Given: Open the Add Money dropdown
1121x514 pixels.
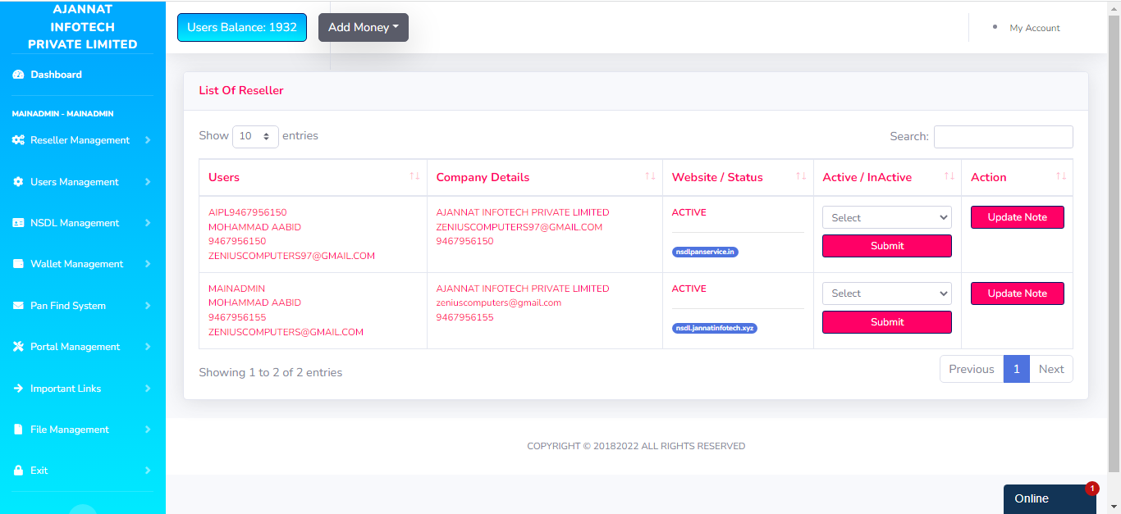Looking at the screenshot, I should click(363, 27).
